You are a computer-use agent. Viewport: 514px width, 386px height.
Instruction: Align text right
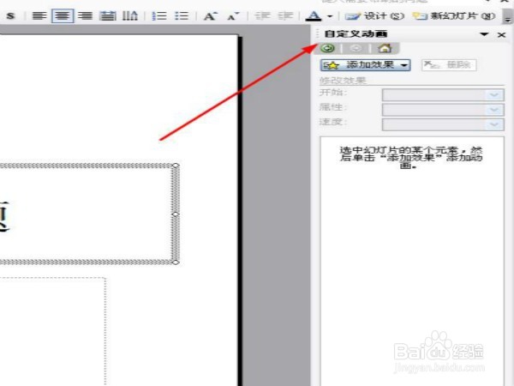click(x=85, y=15)
